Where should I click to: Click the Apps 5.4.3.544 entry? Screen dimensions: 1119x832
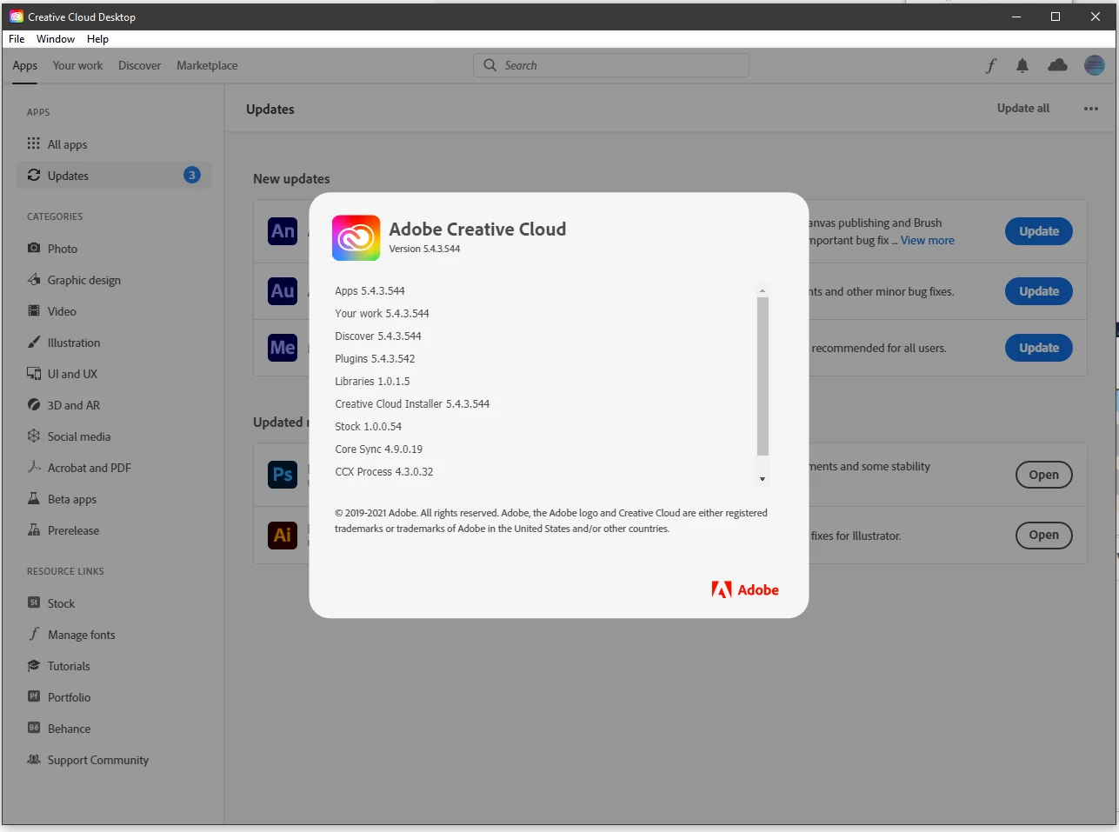370,291
